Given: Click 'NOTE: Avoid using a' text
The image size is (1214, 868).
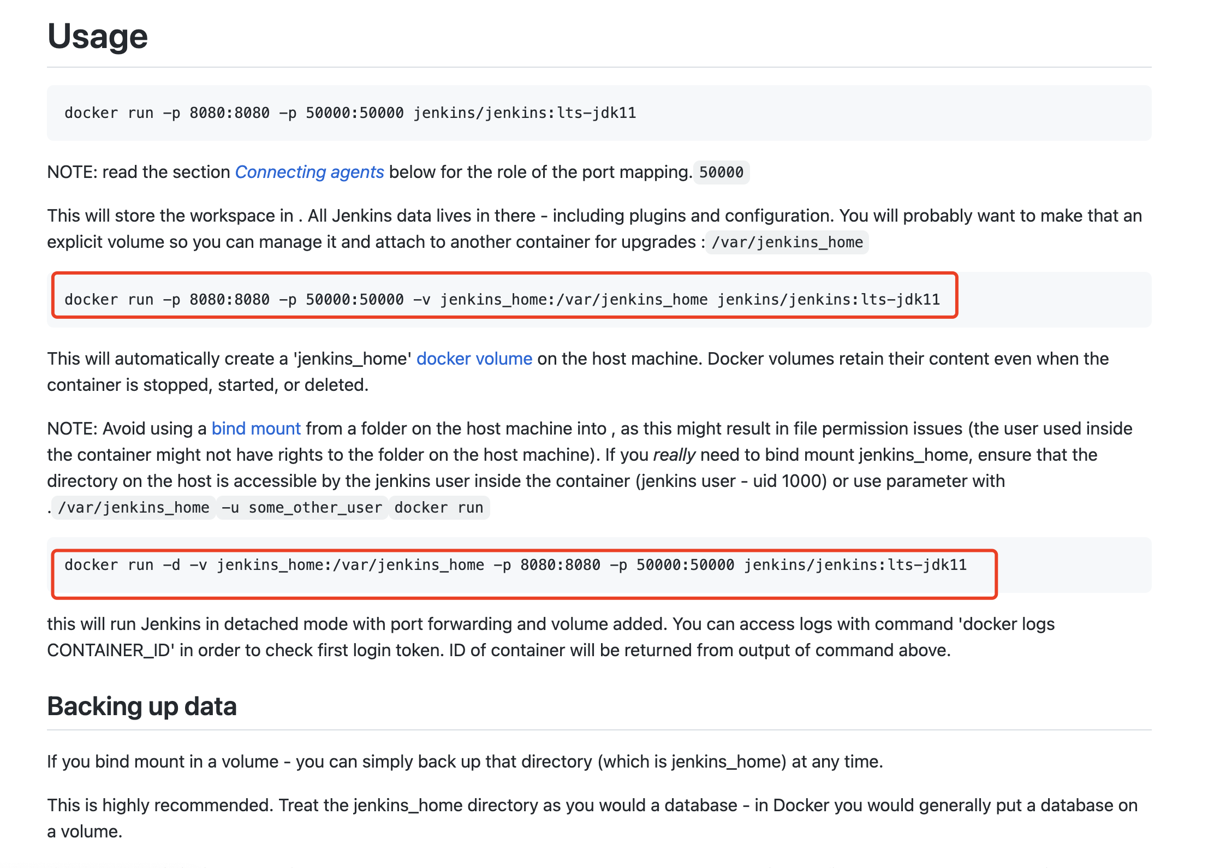Looking at the screenshot, I should pos(127,429).
